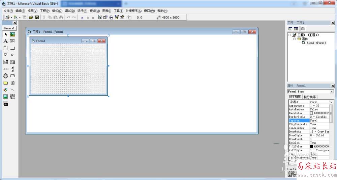The image size is (337, 180).
Task: Click the BackColor white color swatch
Action: [311, 113]
